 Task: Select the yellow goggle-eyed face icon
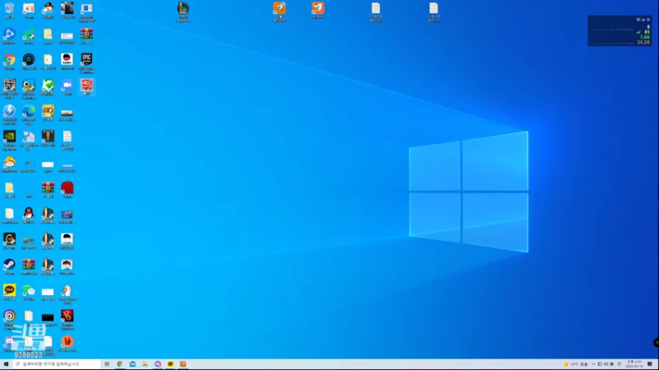click(x=48, y=113)
